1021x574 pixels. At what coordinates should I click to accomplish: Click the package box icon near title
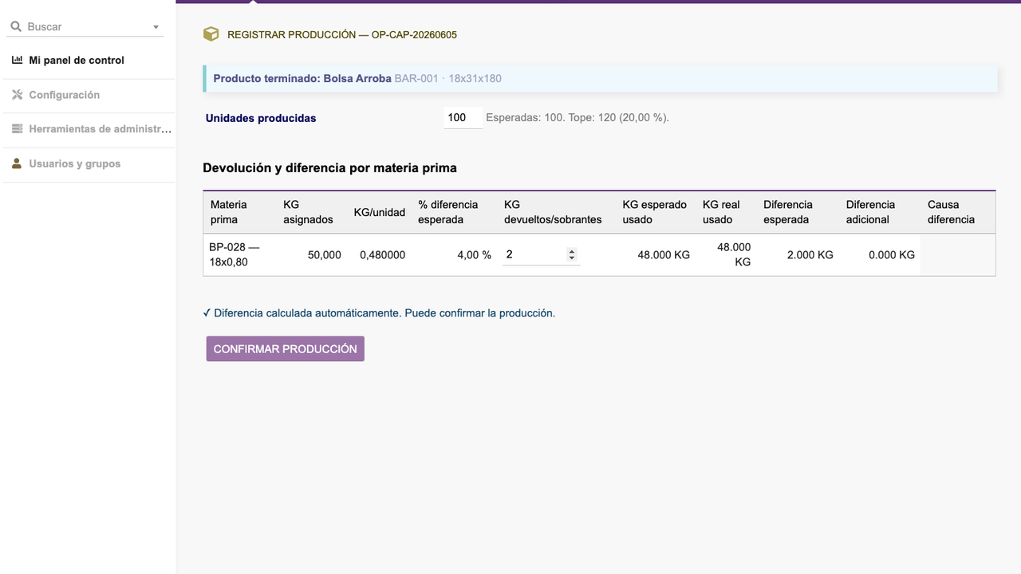coord(211,34)
